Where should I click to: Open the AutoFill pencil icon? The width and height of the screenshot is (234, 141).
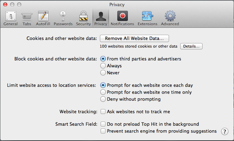43,18
